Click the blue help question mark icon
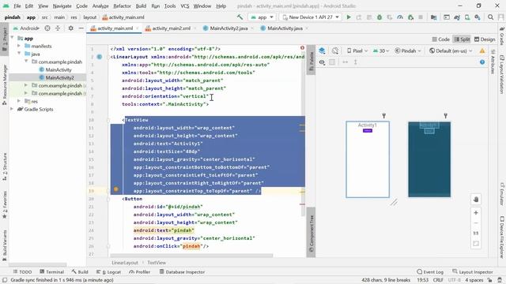 (x=482, y=62)
